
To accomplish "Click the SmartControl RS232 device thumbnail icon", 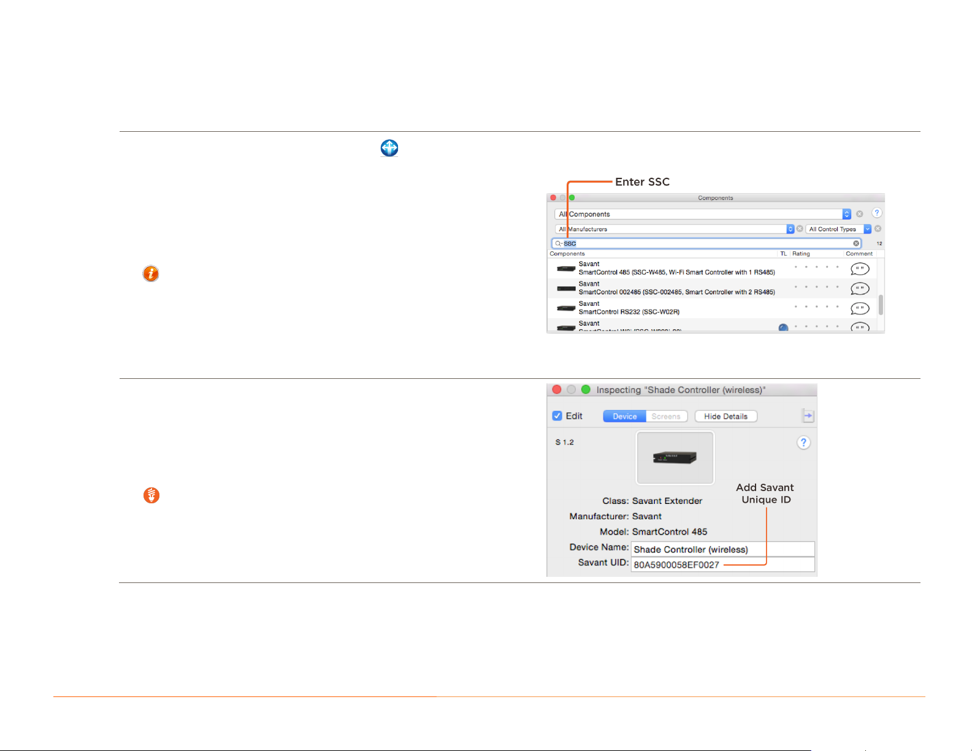I will (x=566, y=308).
